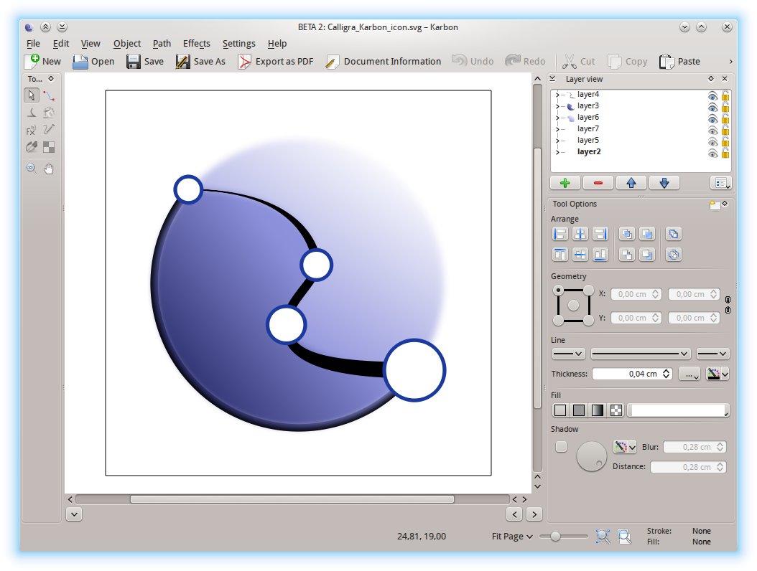
Task: Open the line start marker dropdown
Action: pyautogui.click(x=568, y=354)
